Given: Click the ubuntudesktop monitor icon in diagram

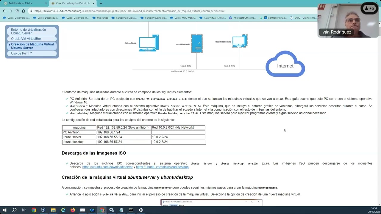Looking at the screenshot, I should [240, 41].
